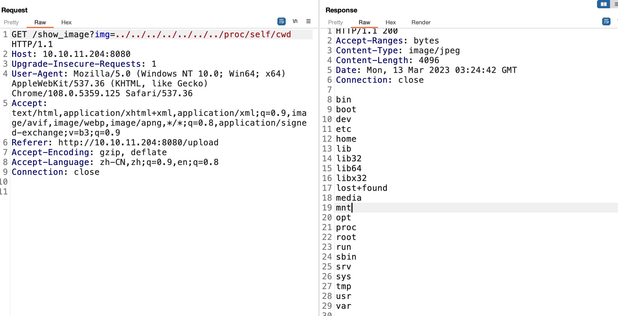
Task: Switch Response view to the Pretty tab
Action: tap(335, 22)
